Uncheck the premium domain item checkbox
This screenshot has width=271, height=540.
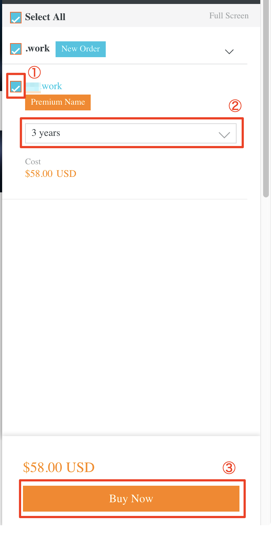(16, 87)
